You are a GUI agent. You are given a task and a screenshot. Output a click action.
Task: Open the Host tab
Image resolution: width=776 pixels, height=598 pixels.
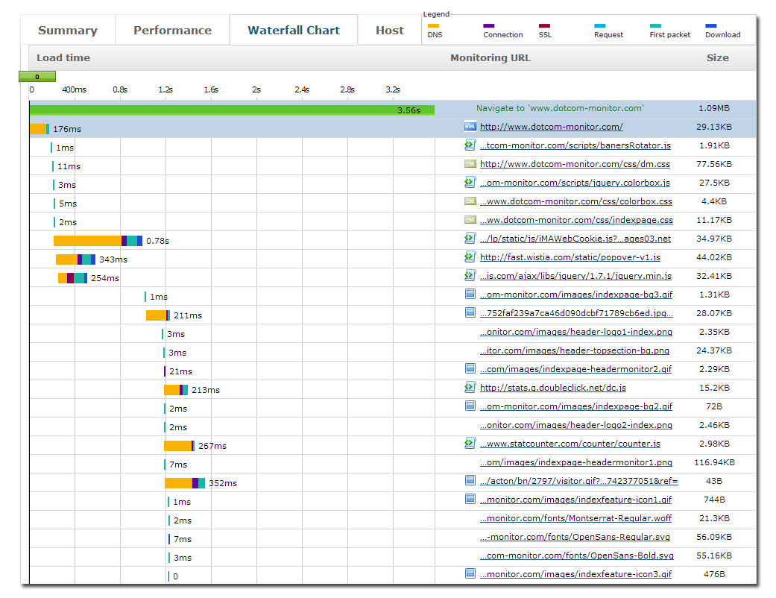[389, 30]
